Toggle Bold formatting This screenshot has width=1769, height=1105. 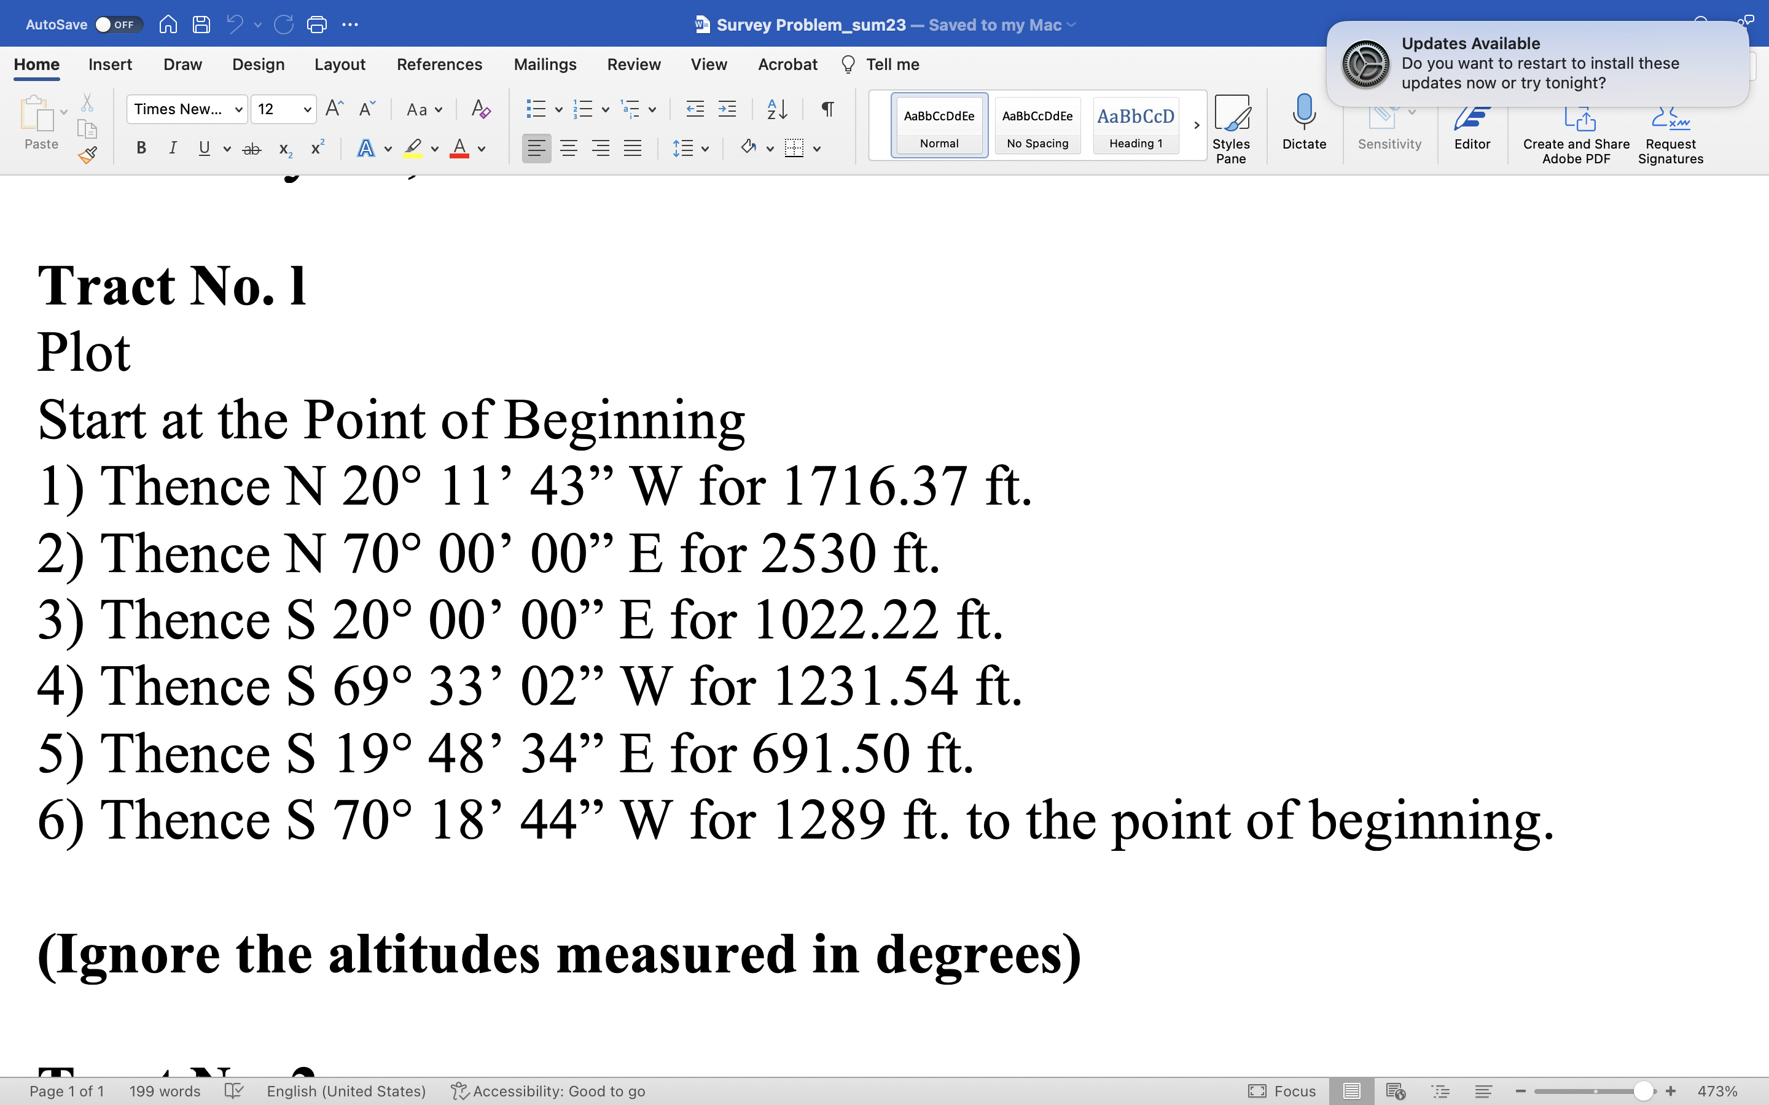pyautogui.click(x=141, y=149)
